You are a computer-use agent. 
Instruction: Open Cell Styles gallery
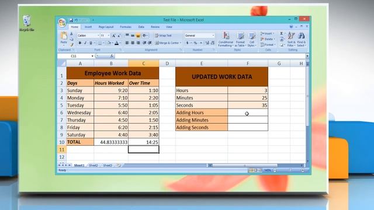tap(252, 39)
